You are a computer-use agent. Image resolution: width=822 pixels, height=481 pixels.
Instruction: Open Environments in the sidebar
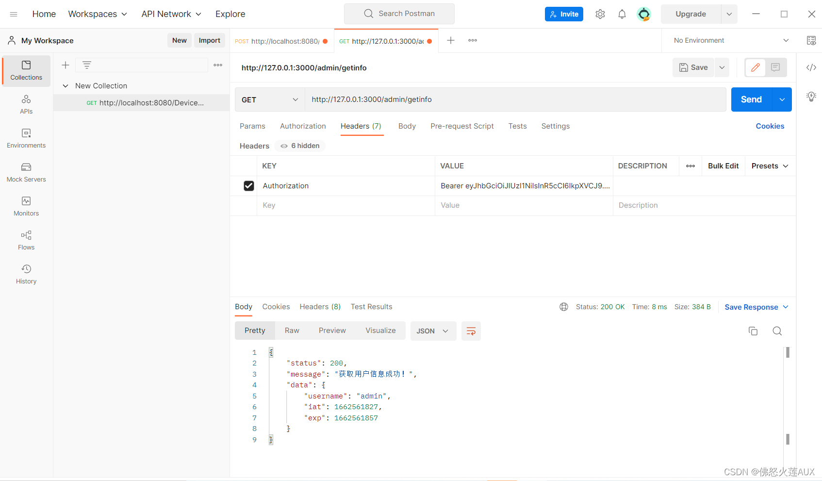pos(26,139)
